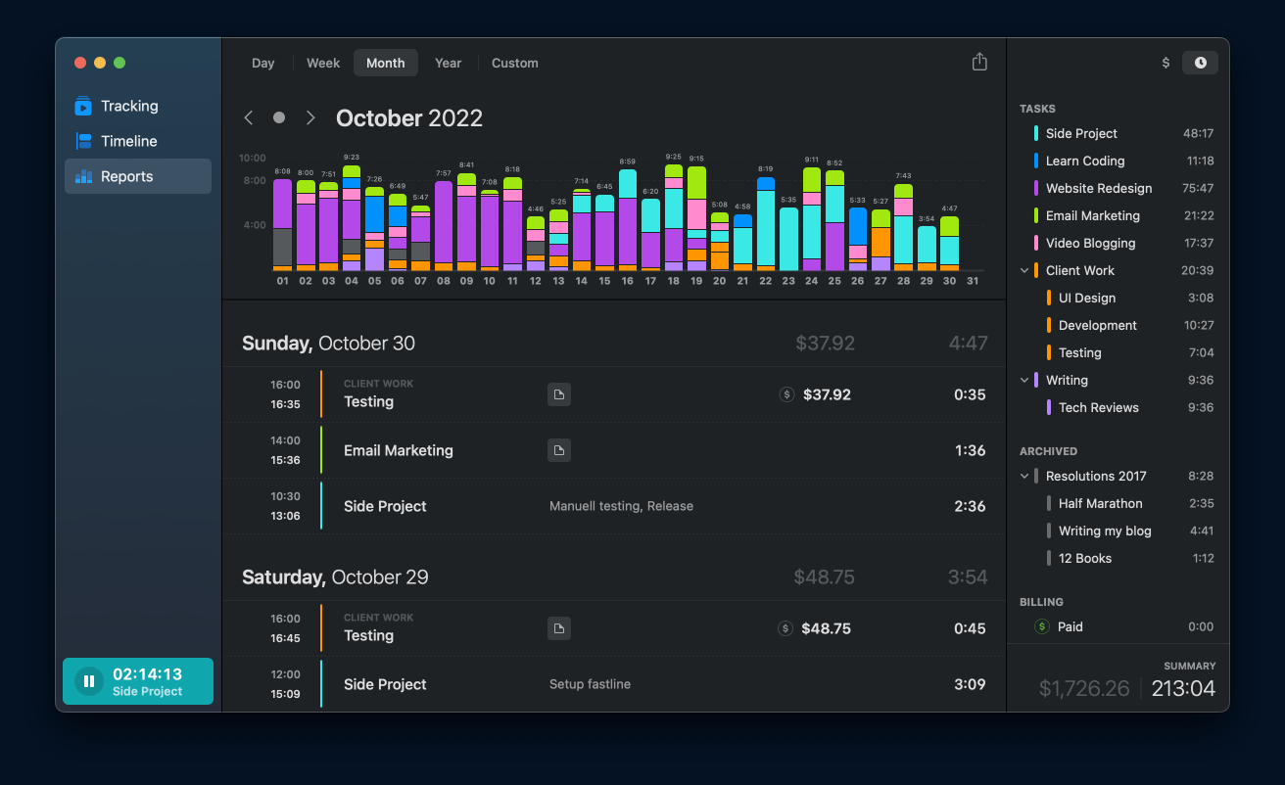This screenshot has width=1285, height=785.
Task: Open the Custom date range tab
Action: click(514, 62)
